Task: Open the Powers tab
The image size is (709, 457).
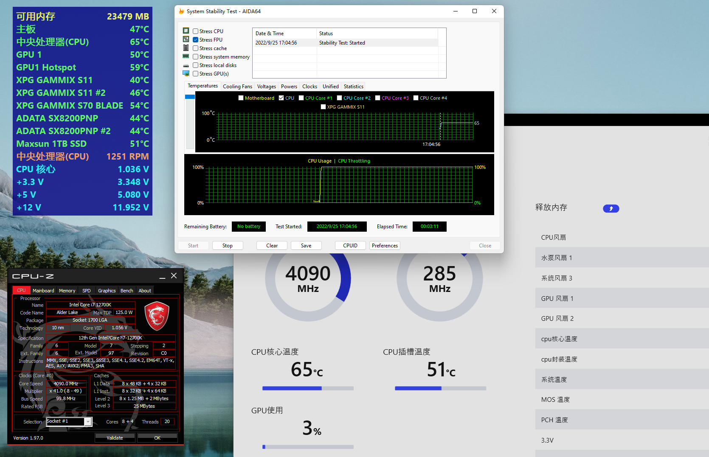Action: coord(289,87)
